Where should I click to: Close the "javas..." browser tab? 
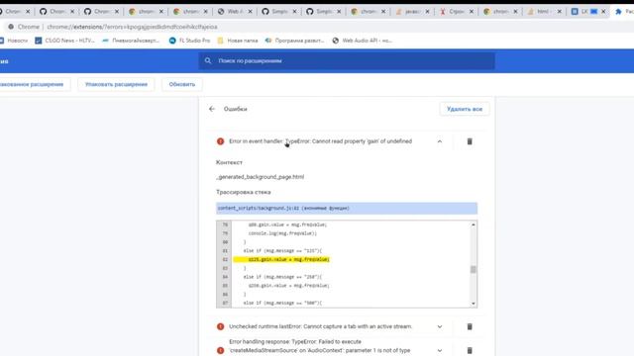[x=427, y=12]
